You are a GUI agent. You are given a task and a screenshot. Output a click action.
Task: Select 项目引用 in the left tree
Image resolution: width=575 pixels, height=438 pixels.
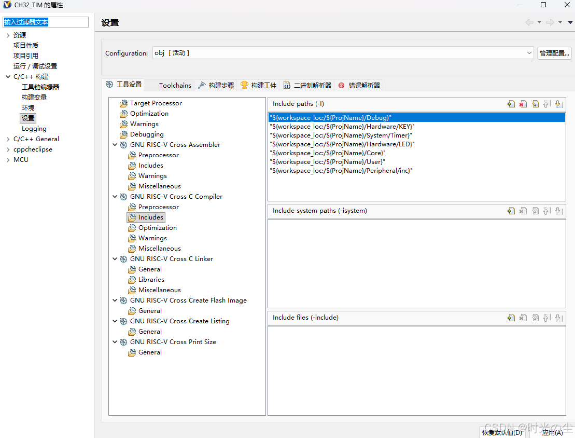click(x=26, y=56)
